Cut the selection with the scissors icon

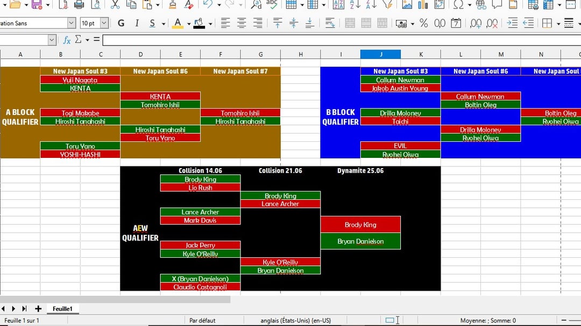click(115, 4)
